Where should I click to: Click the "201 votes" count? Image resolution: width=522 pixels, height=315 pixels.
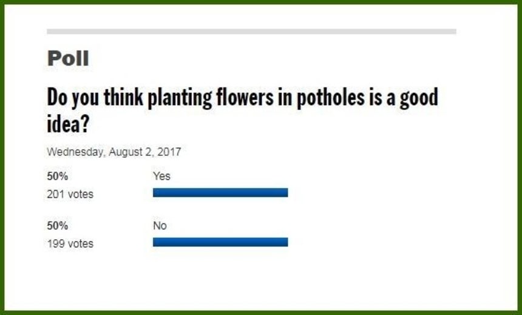(x=70, y=195)
